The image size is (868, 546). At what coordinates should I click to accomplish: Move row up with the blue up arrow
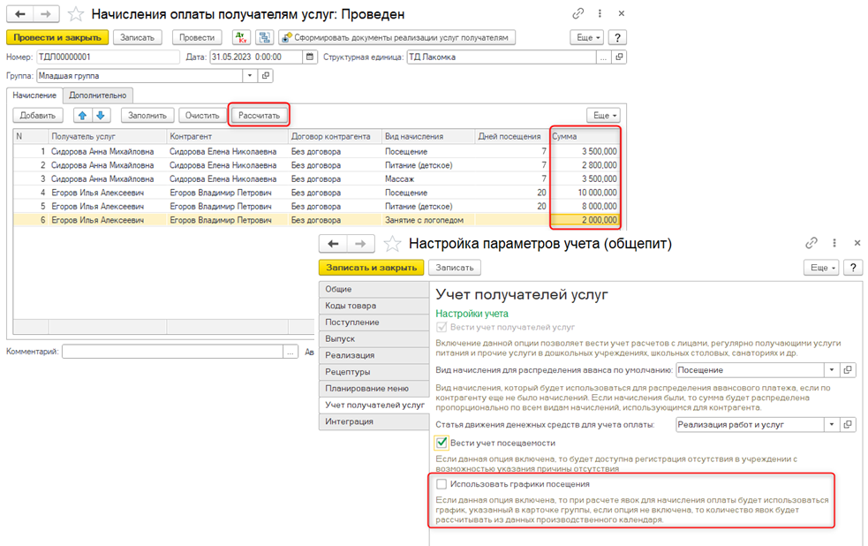(x=82, y=115)
